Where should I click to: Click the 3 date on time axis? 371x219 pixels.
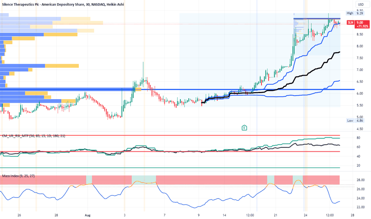point(125,215)
